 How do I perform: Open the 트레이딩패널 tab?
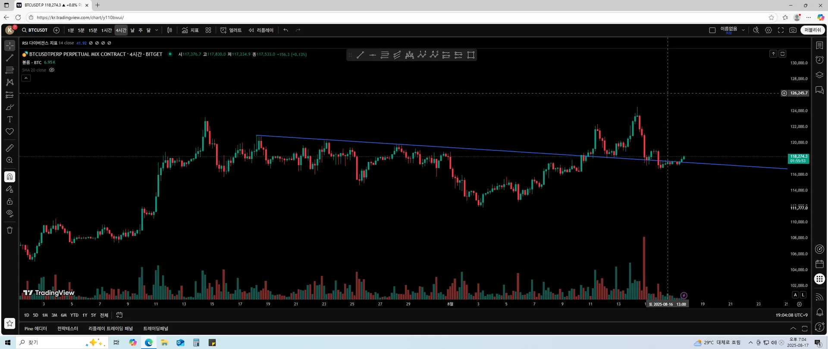point(156,329)
